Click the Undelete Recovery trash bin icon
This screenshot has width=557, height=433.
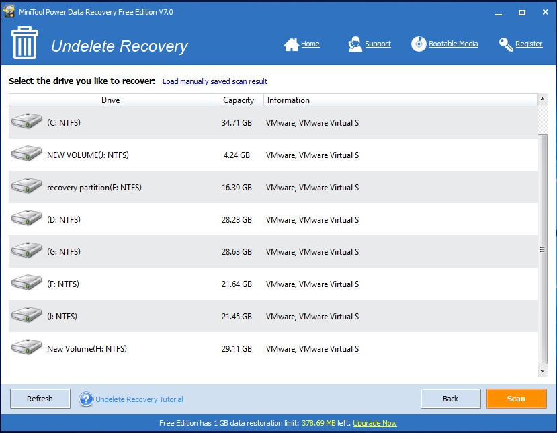pyautogui.click(x=24, y=42)
